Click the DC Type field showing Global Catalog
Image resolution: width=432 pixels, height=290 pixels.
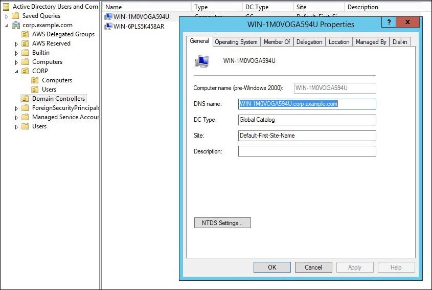(307, 120)
